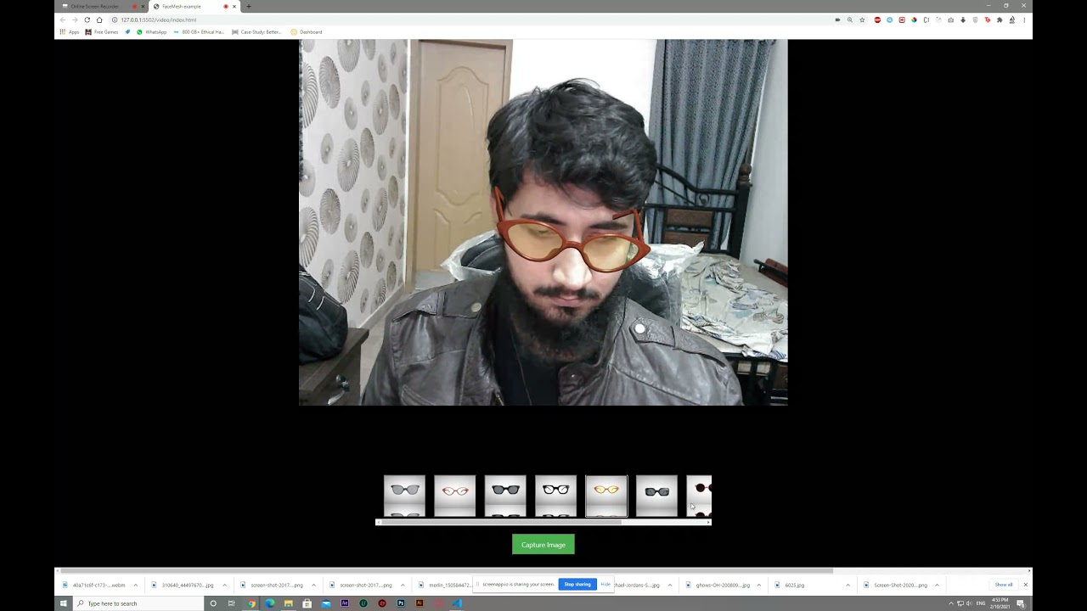Click the carousel scrollbar right arrow
1087x611 pixels.
[x=709, y=523]
